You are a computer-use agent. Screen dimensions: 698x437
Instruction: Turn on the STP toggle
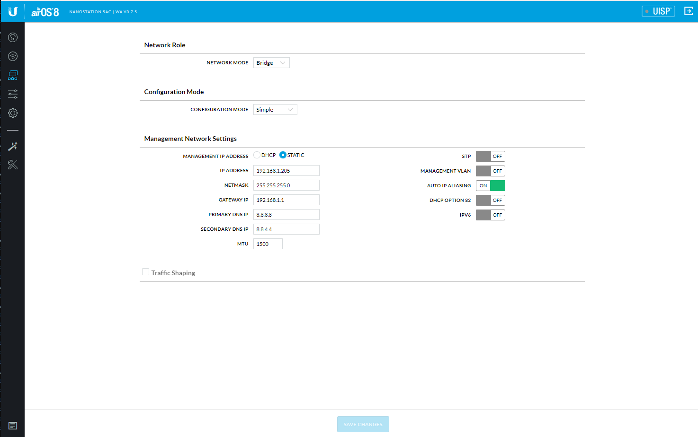490,156
